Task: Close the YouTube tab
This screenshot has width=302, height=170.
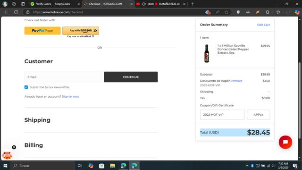Action: [x=185, y=4]
